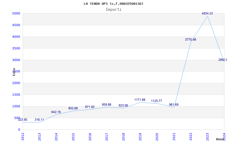The width and height of the screenshot is (227, 142).
Task: Click the 3000 y-axis tick label
Action: pos(16,60)
